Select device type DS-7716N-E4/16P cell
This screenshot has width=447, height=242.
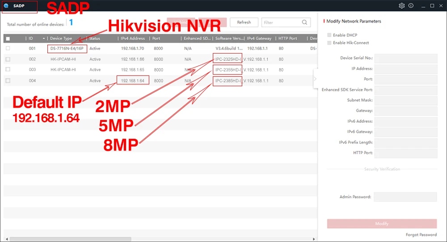point(67,48)
